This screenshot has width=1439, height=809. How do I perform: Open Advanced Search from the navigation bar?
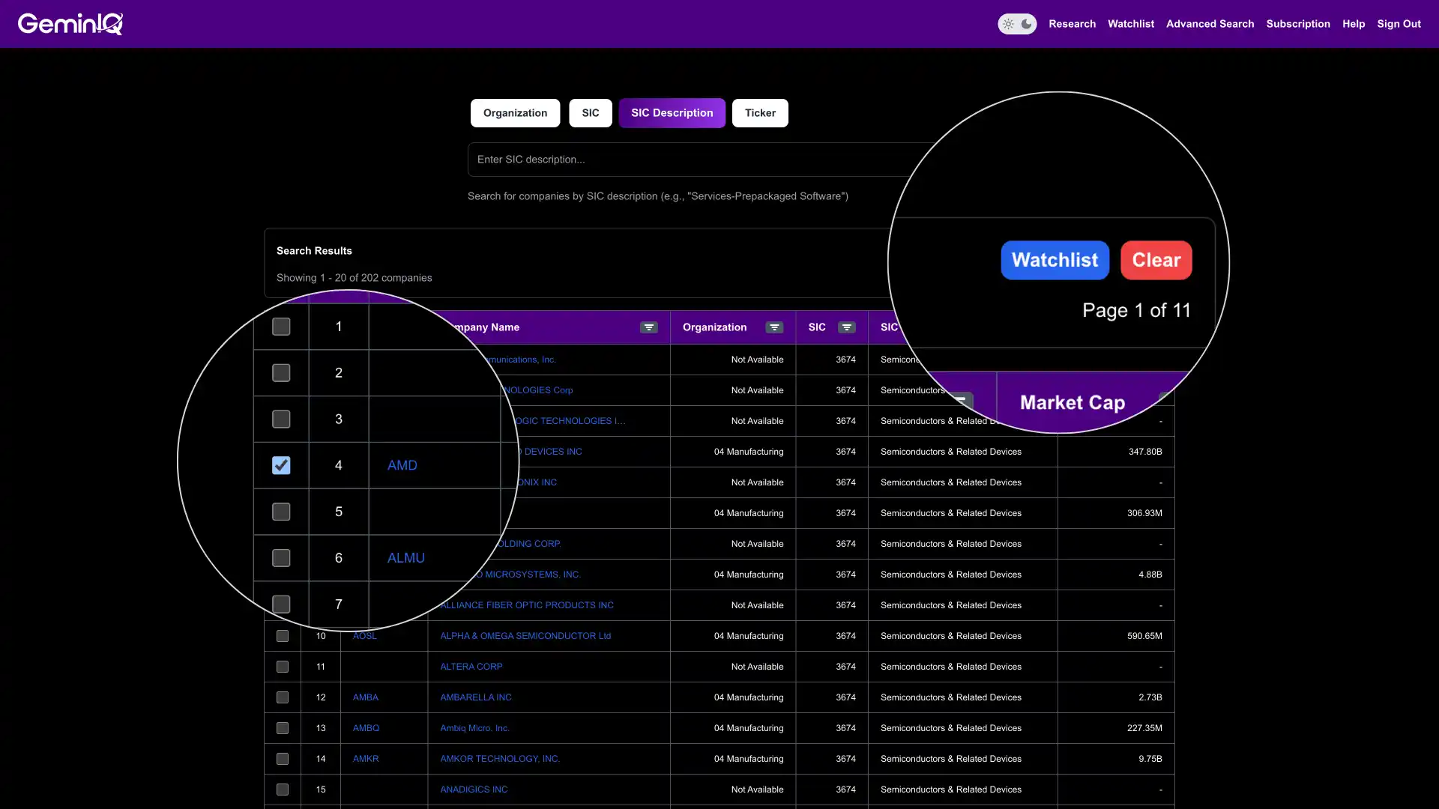(1210, 23)
